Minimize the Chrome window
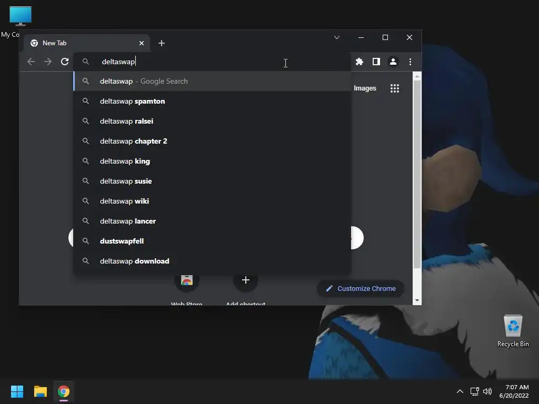The width and height of the screenshot is (539, 404). coord(361,37)
